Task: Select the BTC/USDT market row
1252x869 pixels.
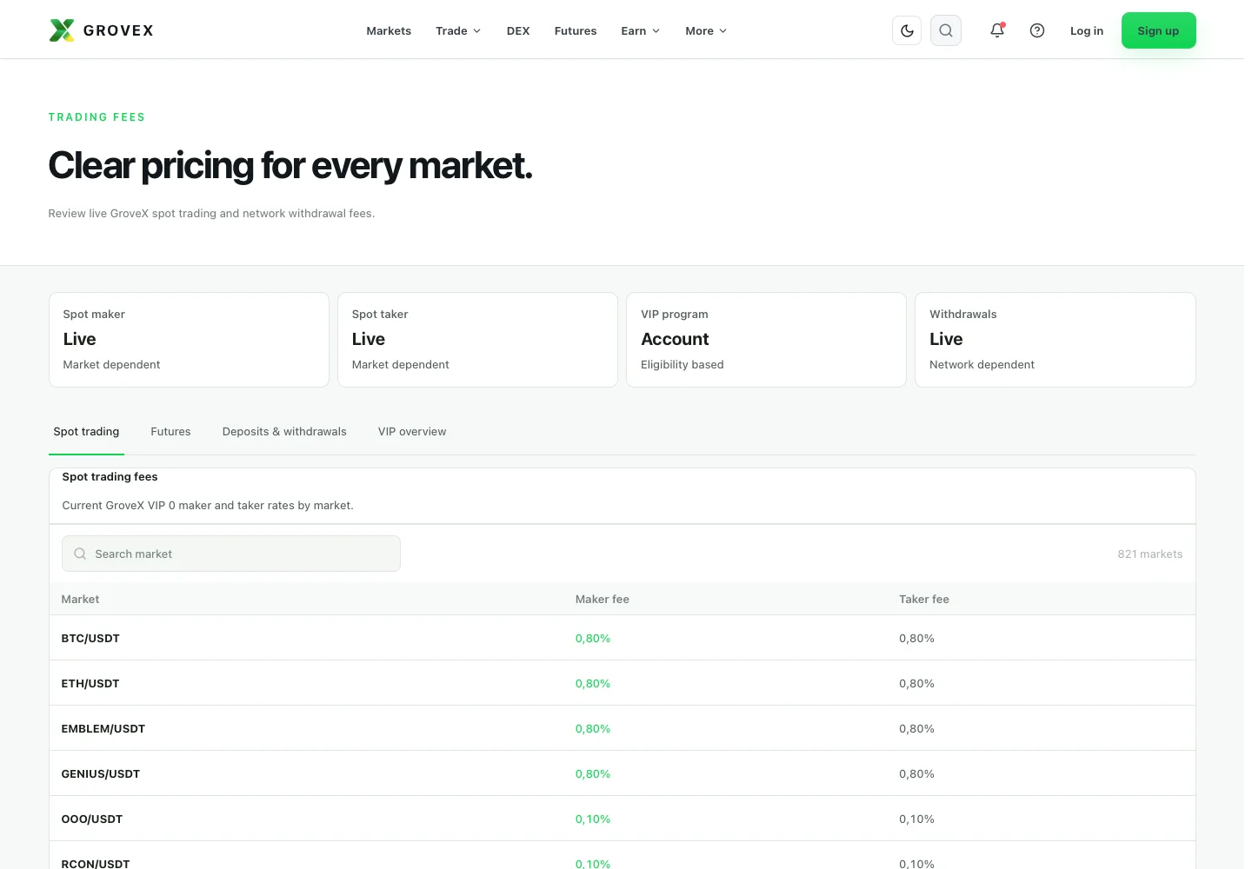Action: point(623,638)
